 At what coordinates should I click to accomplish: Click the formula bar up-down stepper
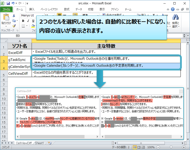(184, 36)
